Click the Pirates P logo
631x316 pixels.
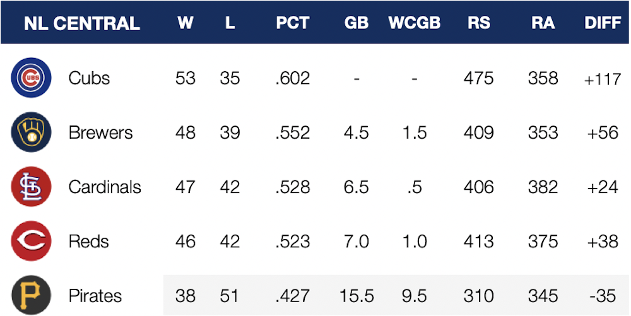click(31, 295)
